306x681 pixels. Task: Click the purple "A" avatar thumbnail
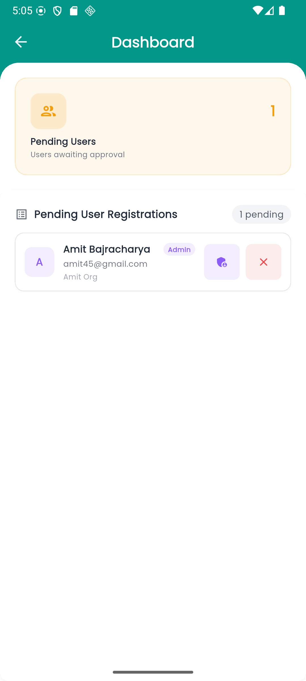point(39,262)
